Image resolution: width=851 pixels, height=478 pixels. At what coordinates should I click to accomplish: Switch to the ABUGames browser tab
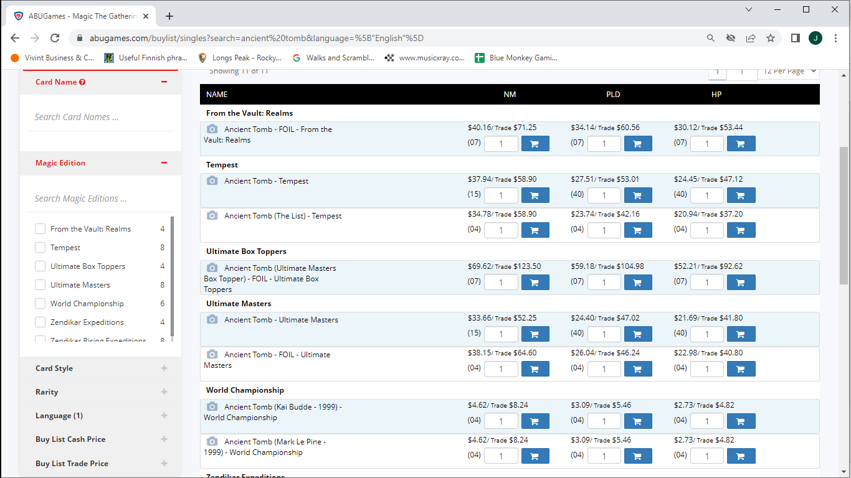click(x=84, y=16)
